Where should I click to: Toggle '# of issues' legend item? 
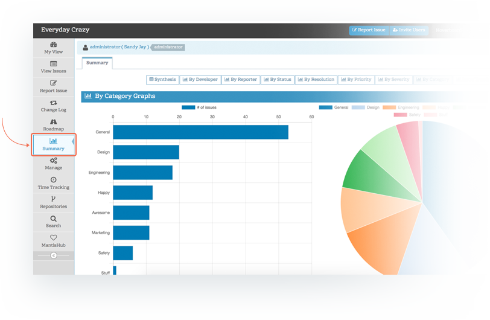199,107
